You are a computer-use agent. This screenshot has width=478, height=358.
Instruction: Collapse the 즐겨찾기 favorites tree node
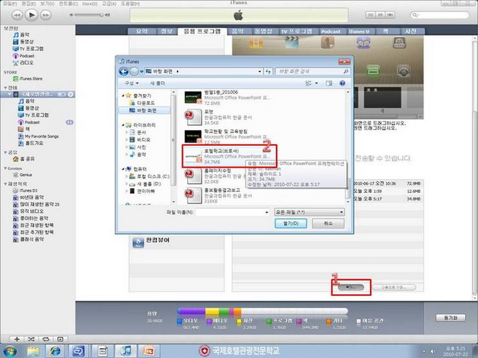(121, 98)
